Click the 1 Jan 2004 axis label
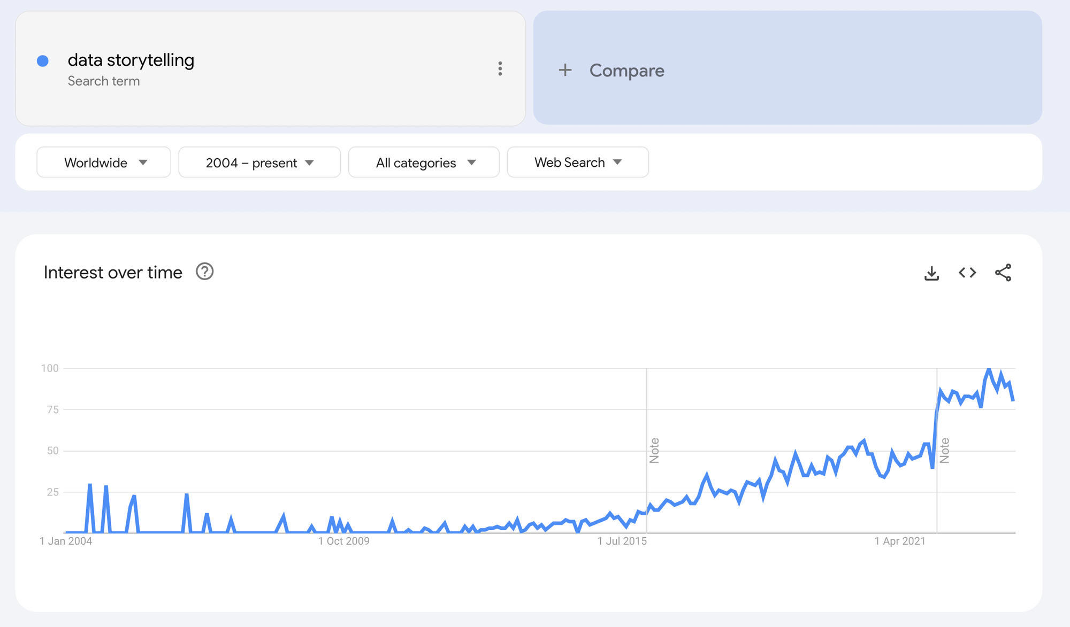Image resolution: width=1070 pixels, height=627 pixels. click(x=66, y=541)
